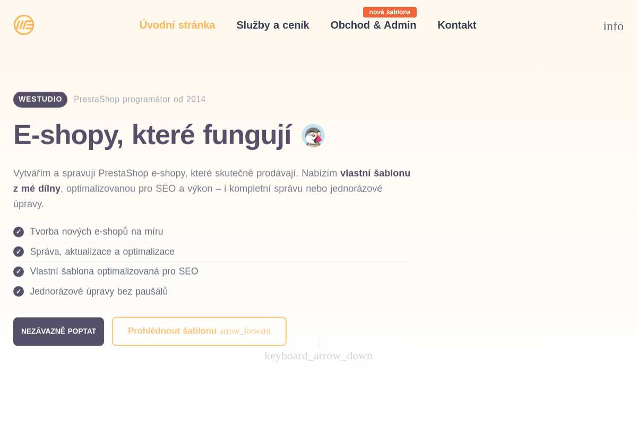This screenshot has height=424, width=637.
Task: Click the orange 'nová šablona' badge
Action: tap(390, 12)
